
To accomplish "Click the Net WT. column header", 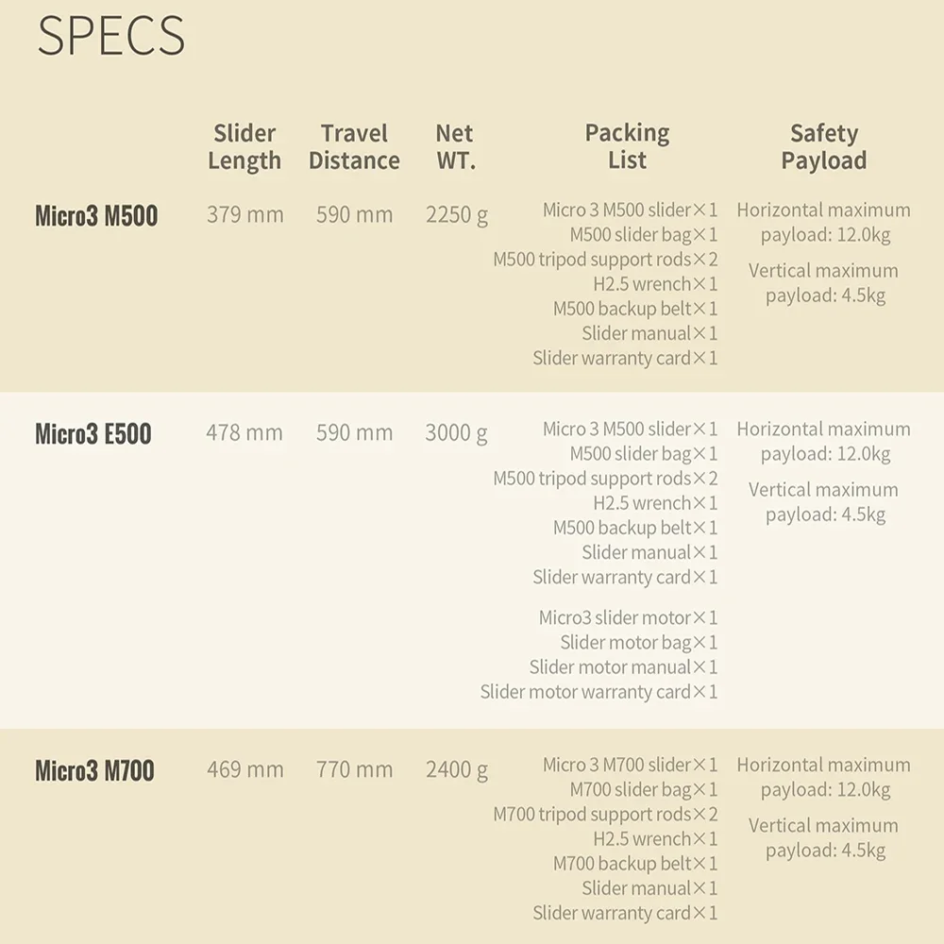I will pos(455,146).
